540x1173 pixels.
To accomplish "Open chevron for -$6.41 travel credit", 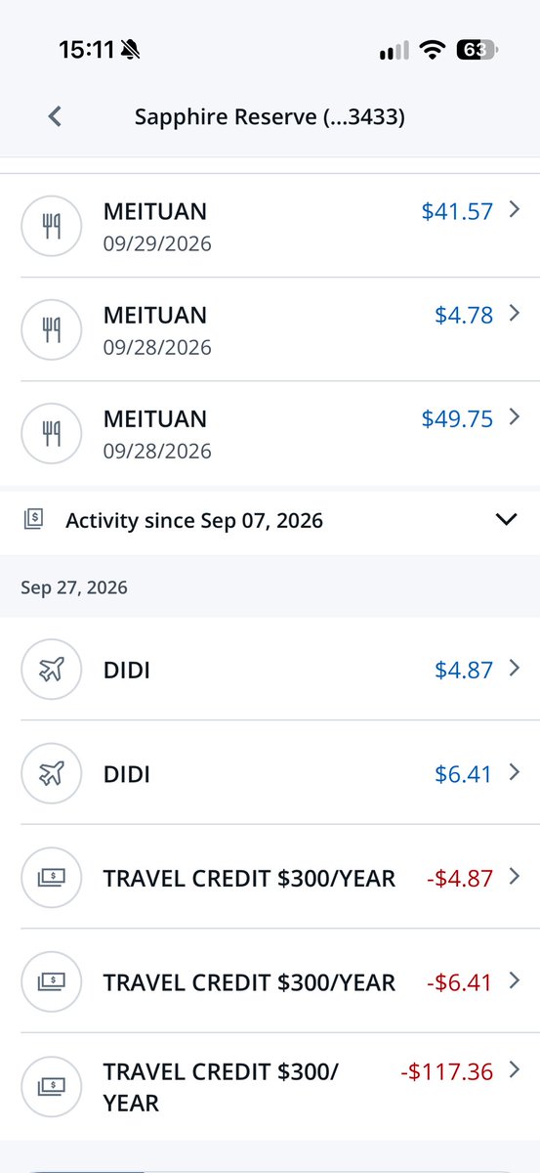I will pyautogui.click(x=515, y=980).
